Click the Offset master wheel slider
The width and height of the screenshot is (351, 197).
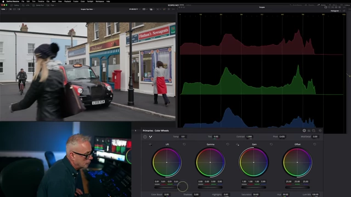pos(297,187)
